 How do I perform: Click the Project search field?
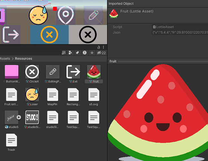(x=30, y=53)
